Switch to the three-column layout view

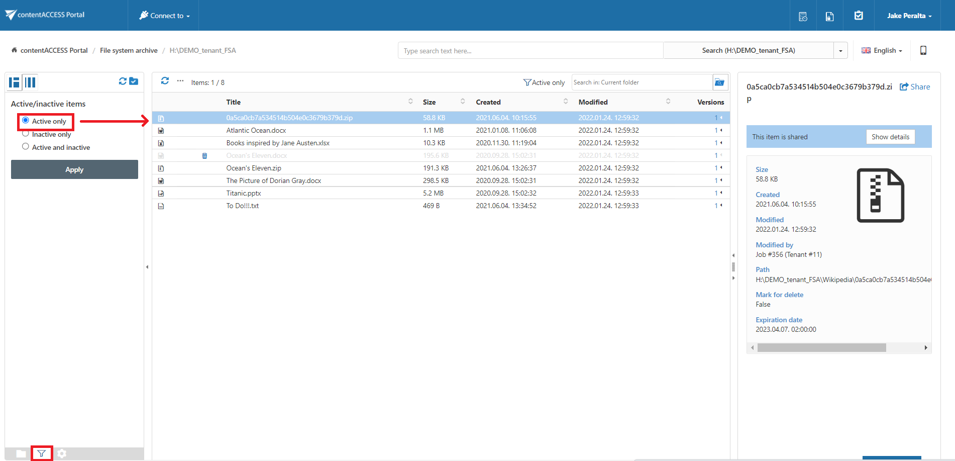30,82
